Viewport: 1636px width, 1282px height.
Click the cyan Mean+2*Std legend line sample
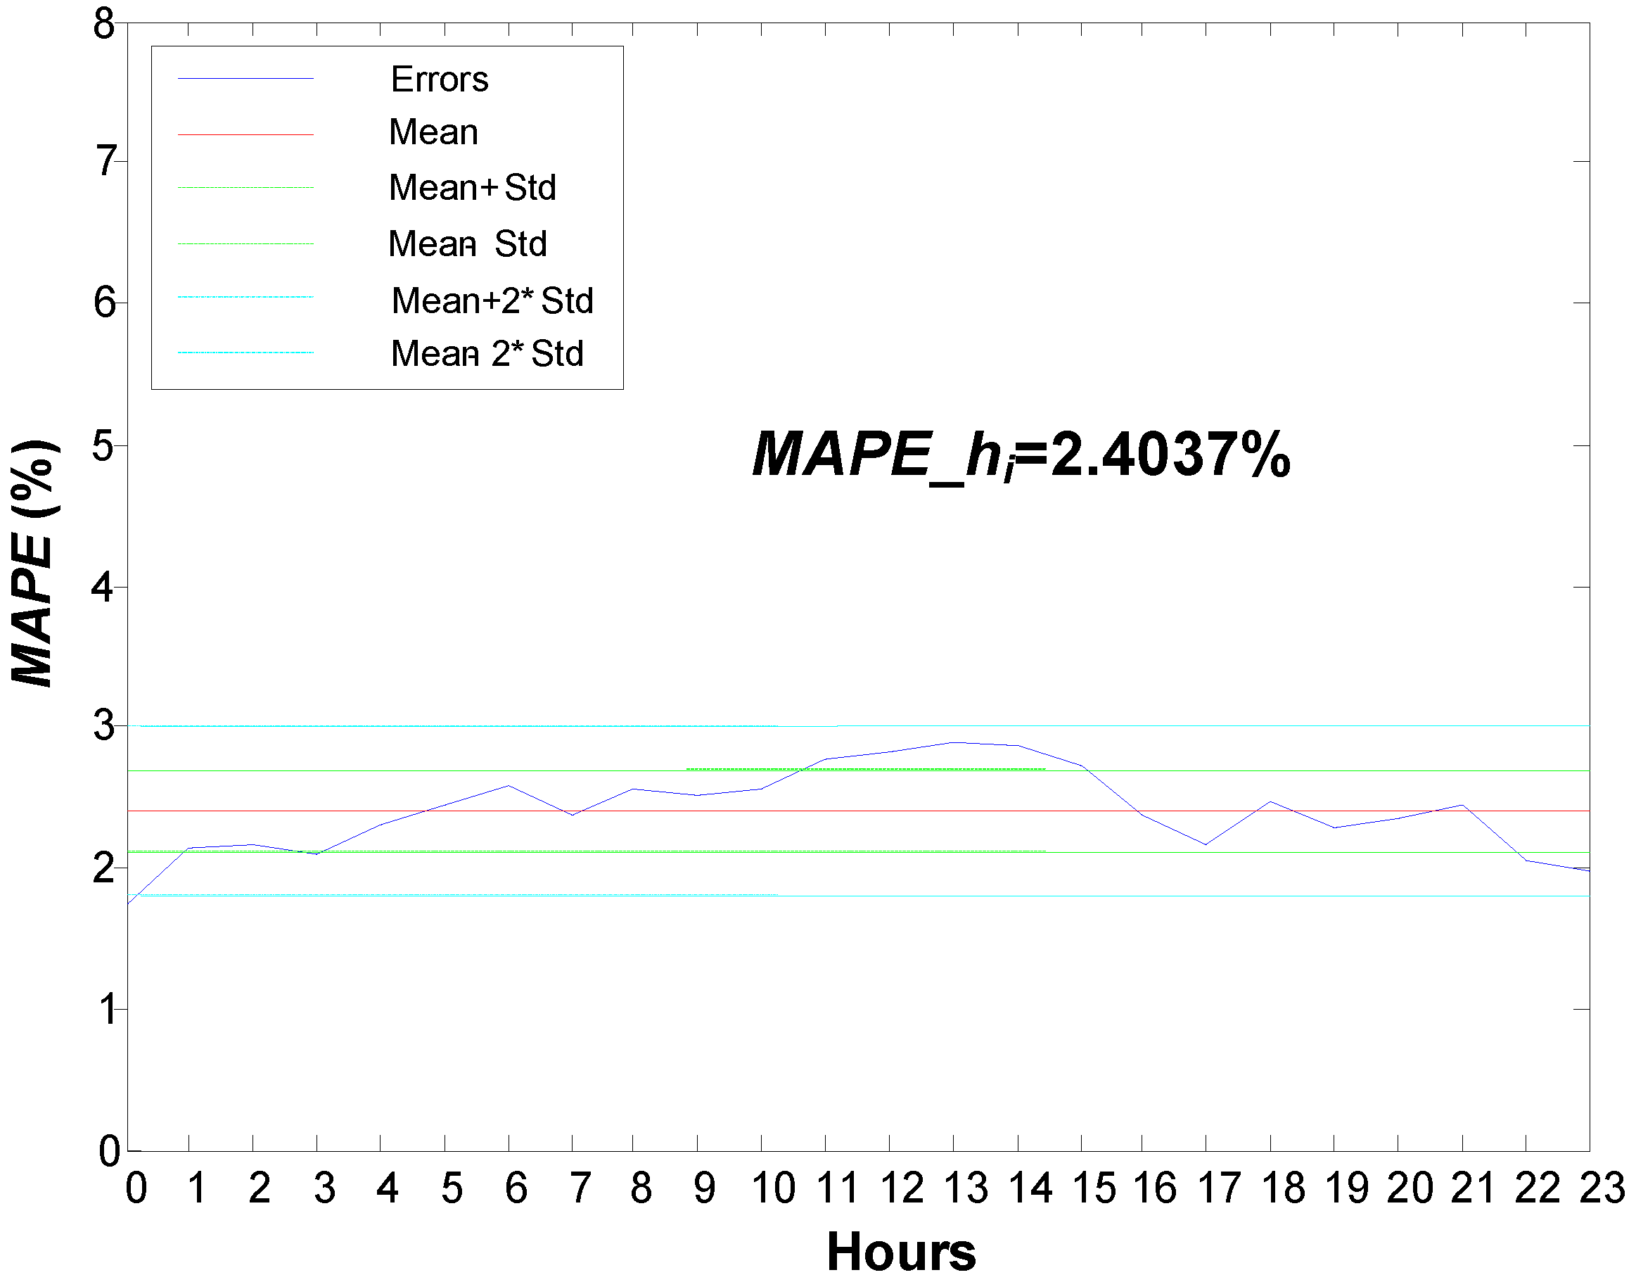[245, 297]
